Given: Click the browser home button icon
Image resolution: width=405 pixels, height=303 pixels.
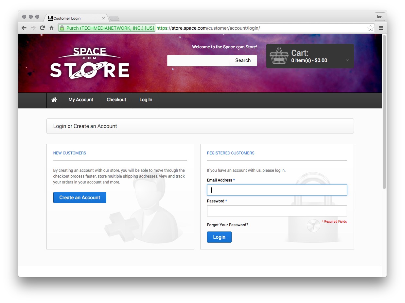Looking at the screenshot, I should click(x=51, y=28).
